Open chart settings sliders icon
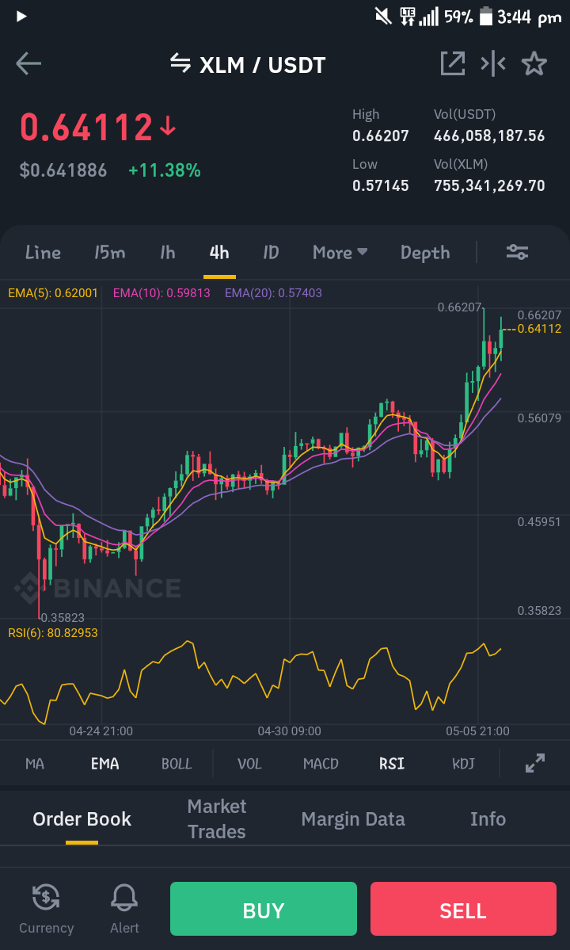This screenshot has width=570, height=950. coord(518,252)
